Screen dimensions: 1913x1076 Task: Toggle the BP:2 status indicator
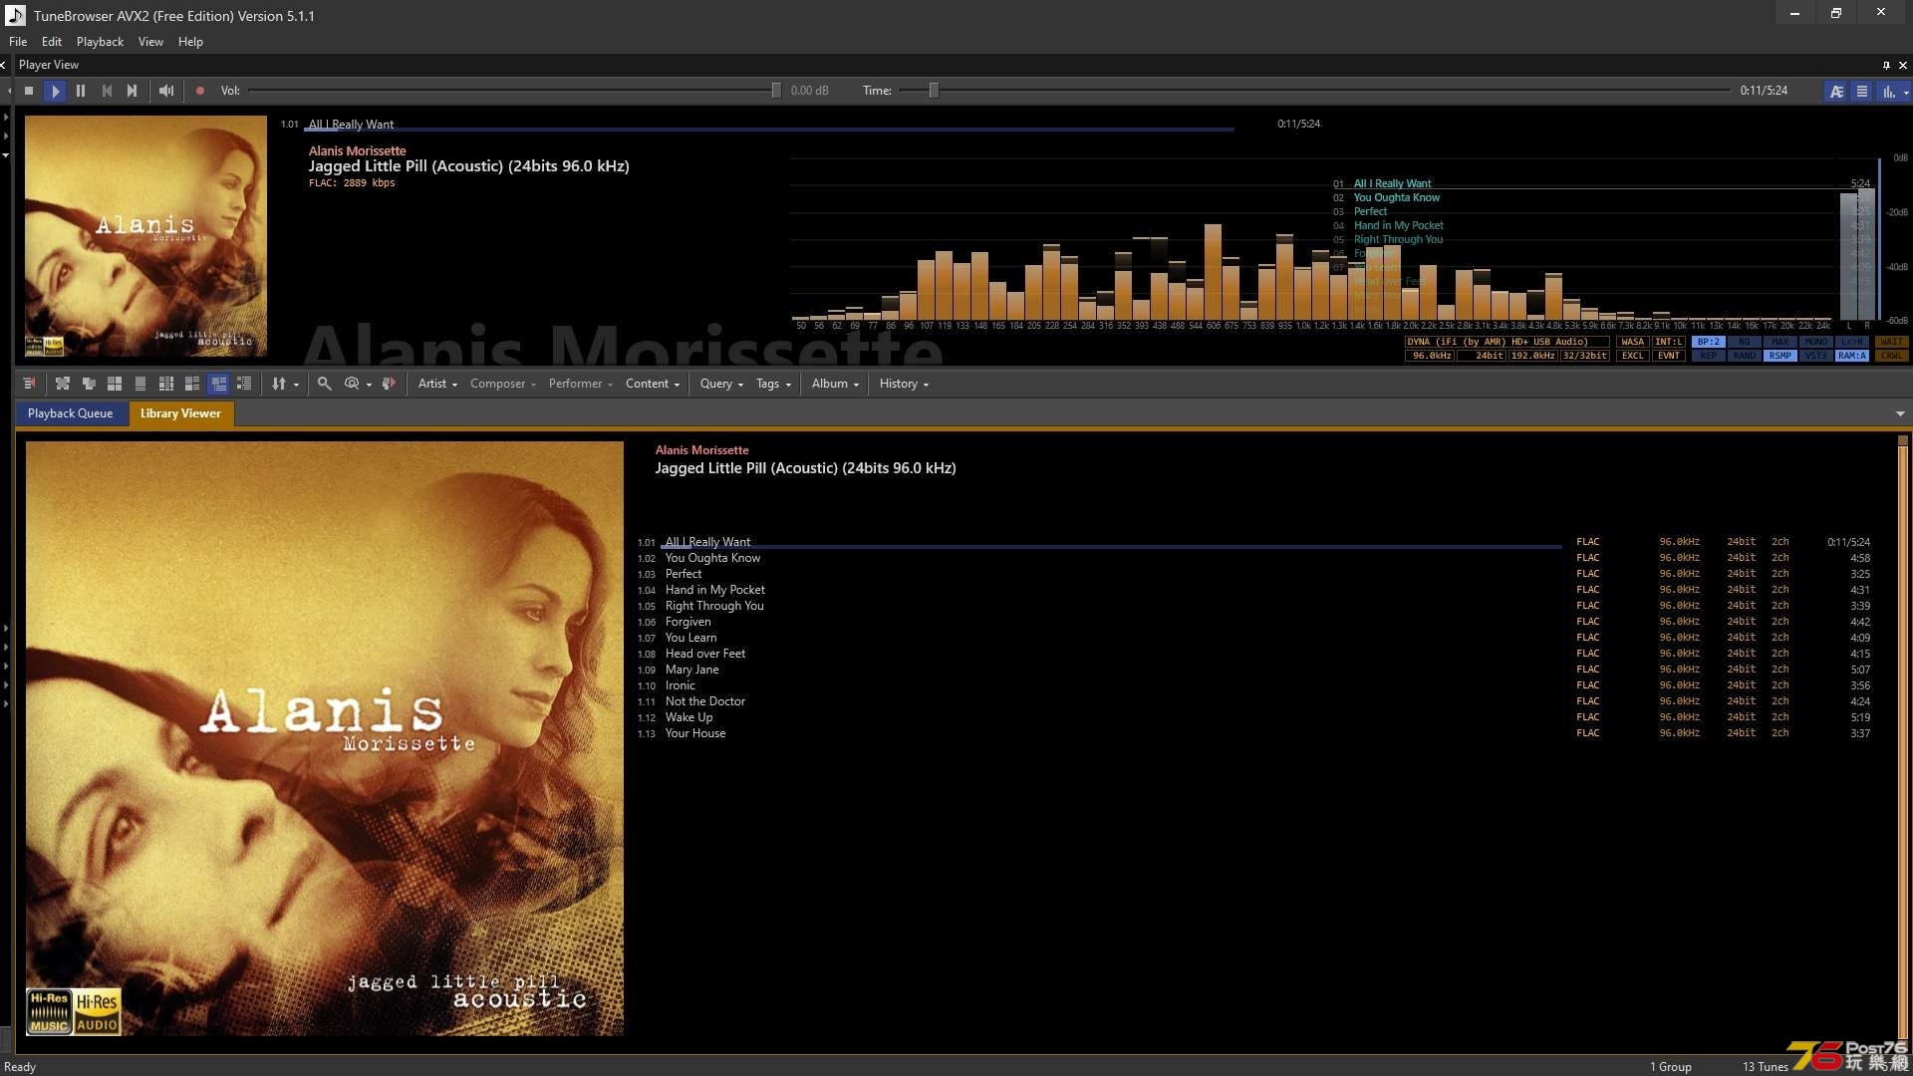1708,342
